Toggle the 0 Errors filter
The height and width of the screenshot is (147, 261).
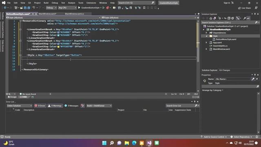(40, 106)
